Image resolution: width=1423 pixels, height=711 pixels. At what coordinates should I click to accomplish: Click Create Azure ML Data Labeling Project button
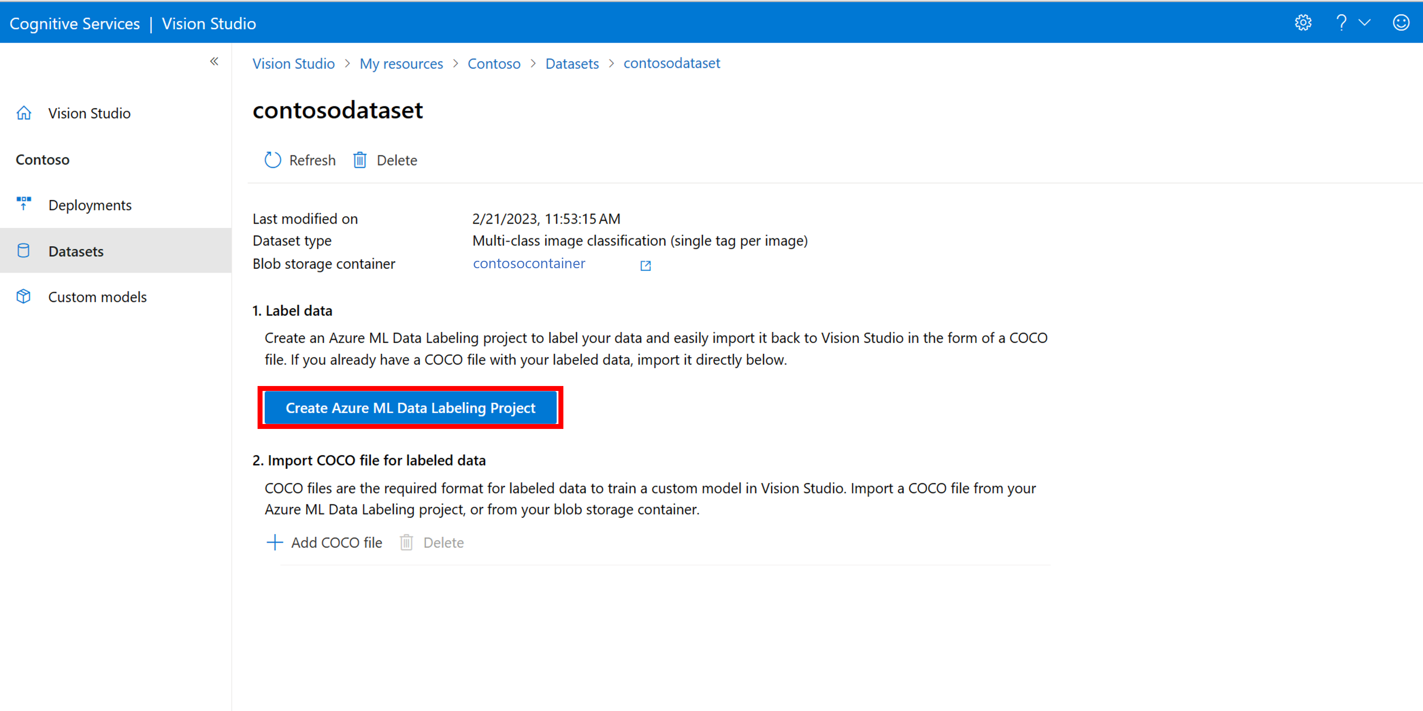click(x=410, y=408)
